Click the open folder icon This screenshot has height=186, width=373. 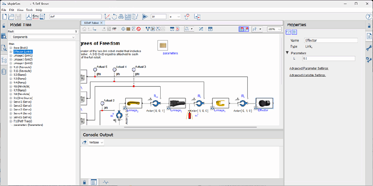click(x=11, y=17)
